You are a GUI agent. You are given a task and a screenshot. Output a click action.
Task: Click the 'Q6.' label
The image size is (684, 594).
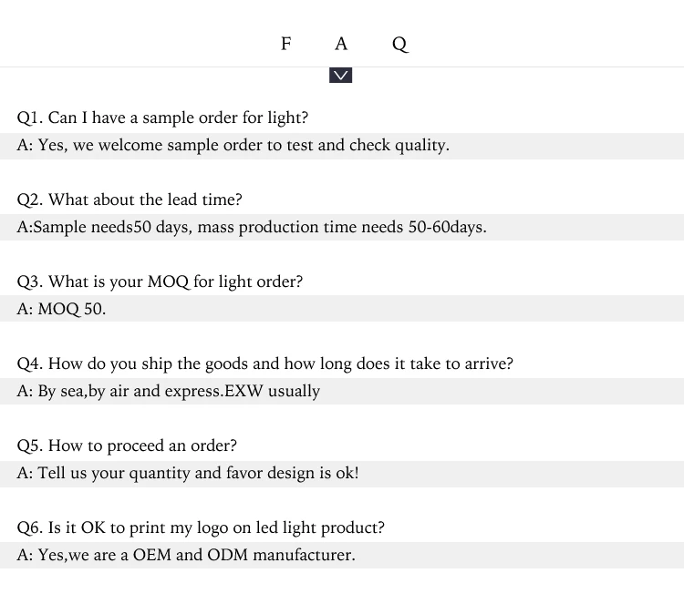tap(30, 527)
